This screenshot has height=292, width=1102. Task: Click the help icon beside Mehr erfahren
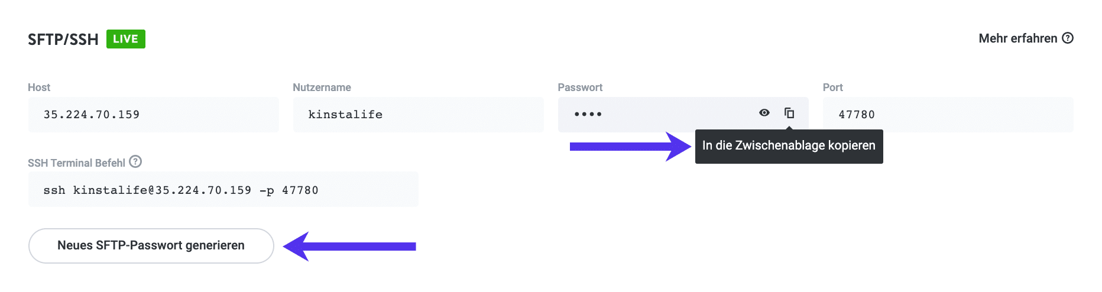pos(1068,38)
